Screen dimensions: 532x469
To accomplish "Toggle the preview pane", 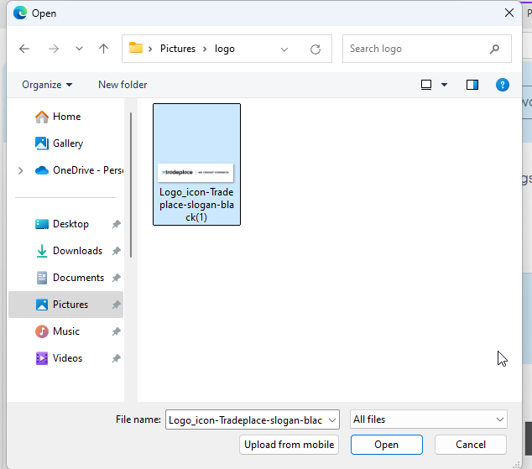I will point(472,85).
